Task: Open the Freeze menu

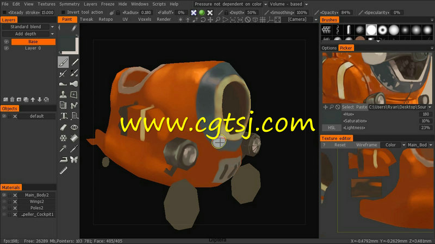Action: coord(108,4)
